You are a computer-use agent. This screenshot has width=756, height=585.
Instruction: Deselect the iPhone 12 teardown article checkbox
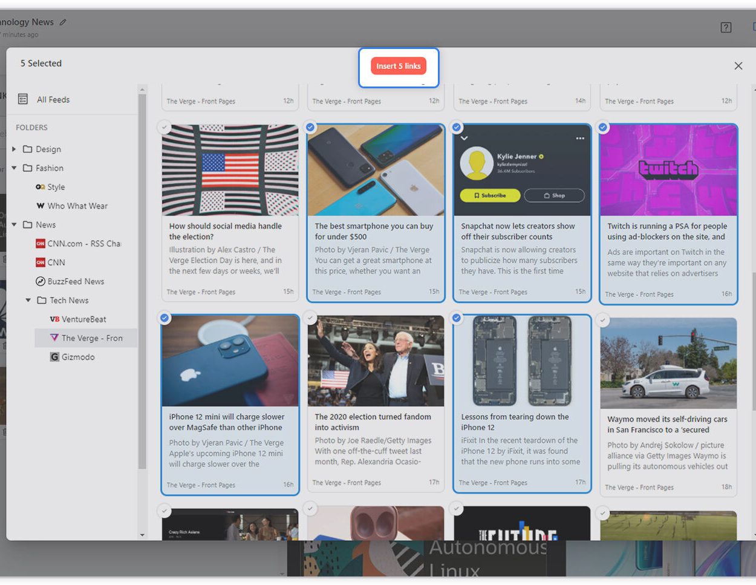pyautogui.click(x=457, y=318)
